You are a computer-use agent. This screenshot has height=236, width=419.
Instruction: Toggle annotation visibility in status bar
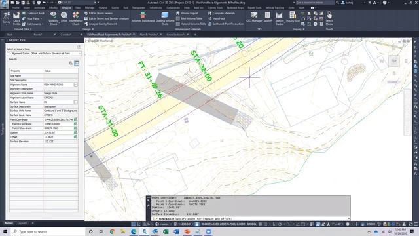[318, 224]
